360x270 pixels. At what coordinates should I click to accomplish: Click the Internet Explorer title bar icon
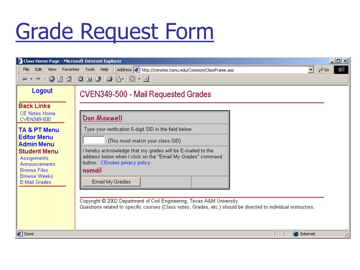click(x=20, y=61)
